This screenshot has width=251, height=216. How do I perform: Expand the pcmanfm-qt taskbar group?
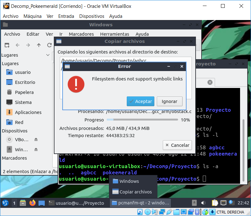(x=141, y=203)
